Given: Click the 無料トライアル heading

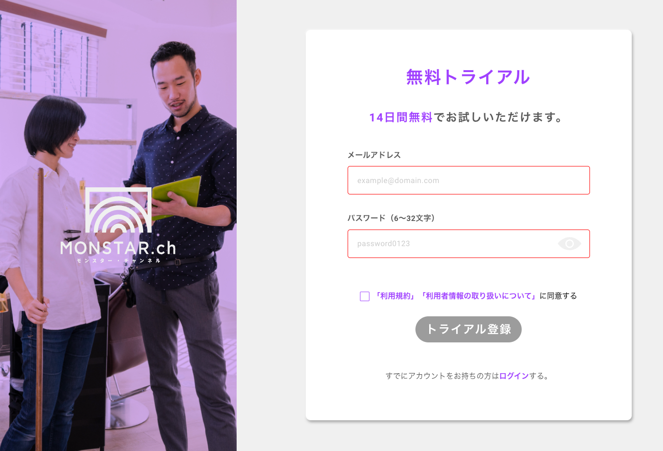Looking at the screenshot, I should (468, 77).
